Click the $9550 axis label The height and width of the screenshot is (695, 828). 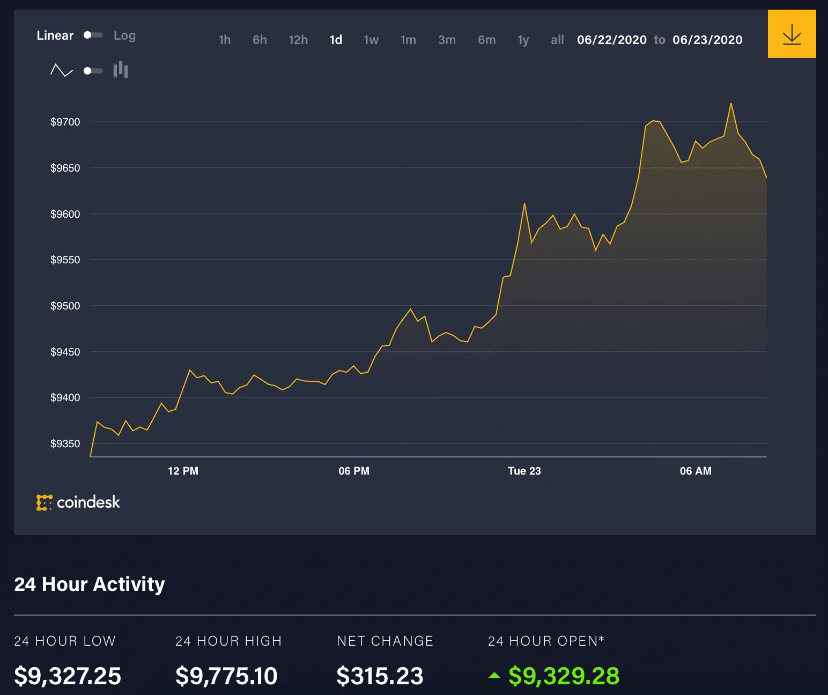(x=65, y=260)
